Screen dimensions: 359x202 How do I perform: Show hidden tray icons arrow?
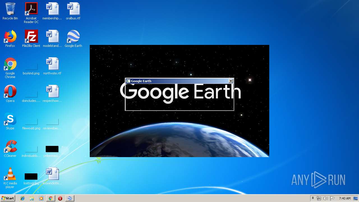click(x=313, y=198)
